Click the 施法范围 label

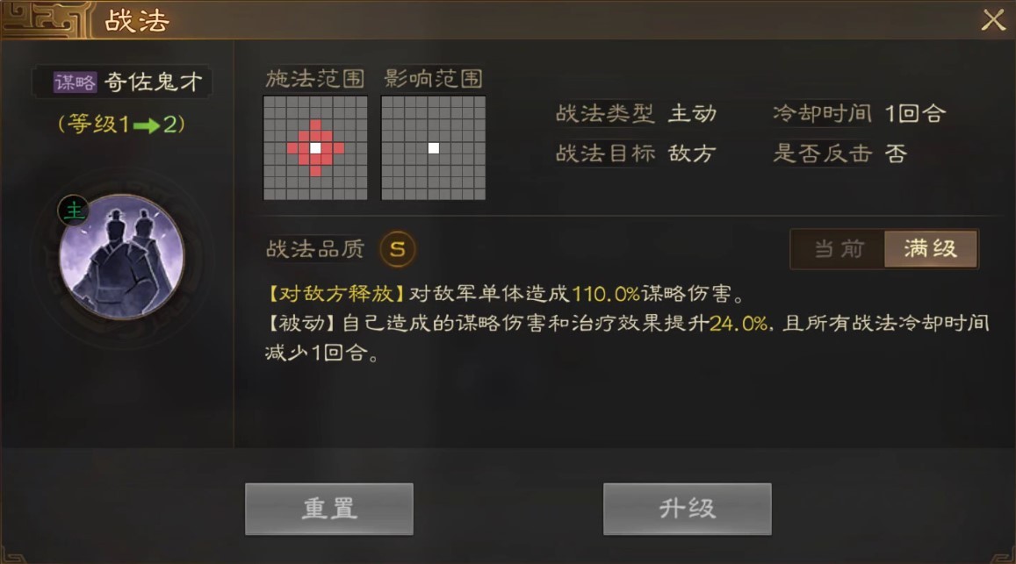(315, 79)
